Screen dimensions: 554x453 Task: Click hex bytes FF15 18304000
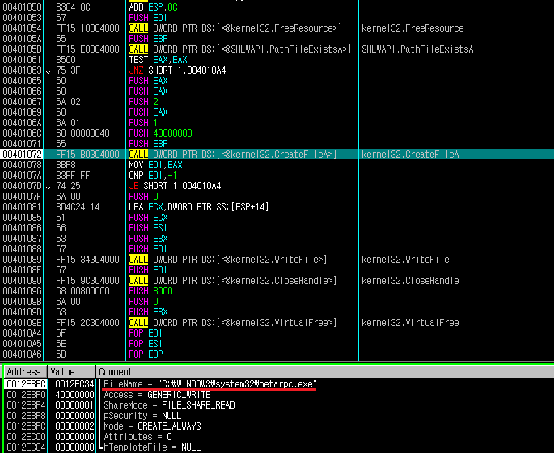87,28
